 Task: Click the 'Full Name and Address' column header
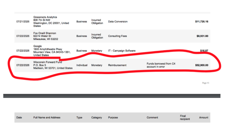click(x=47, y=117)
